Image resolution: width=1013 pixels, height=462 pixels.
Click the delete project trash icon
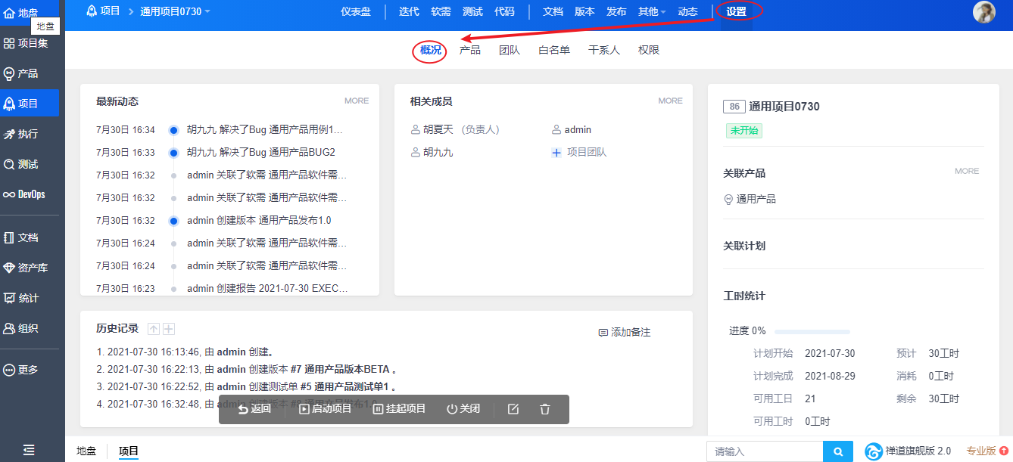(544, 409)
